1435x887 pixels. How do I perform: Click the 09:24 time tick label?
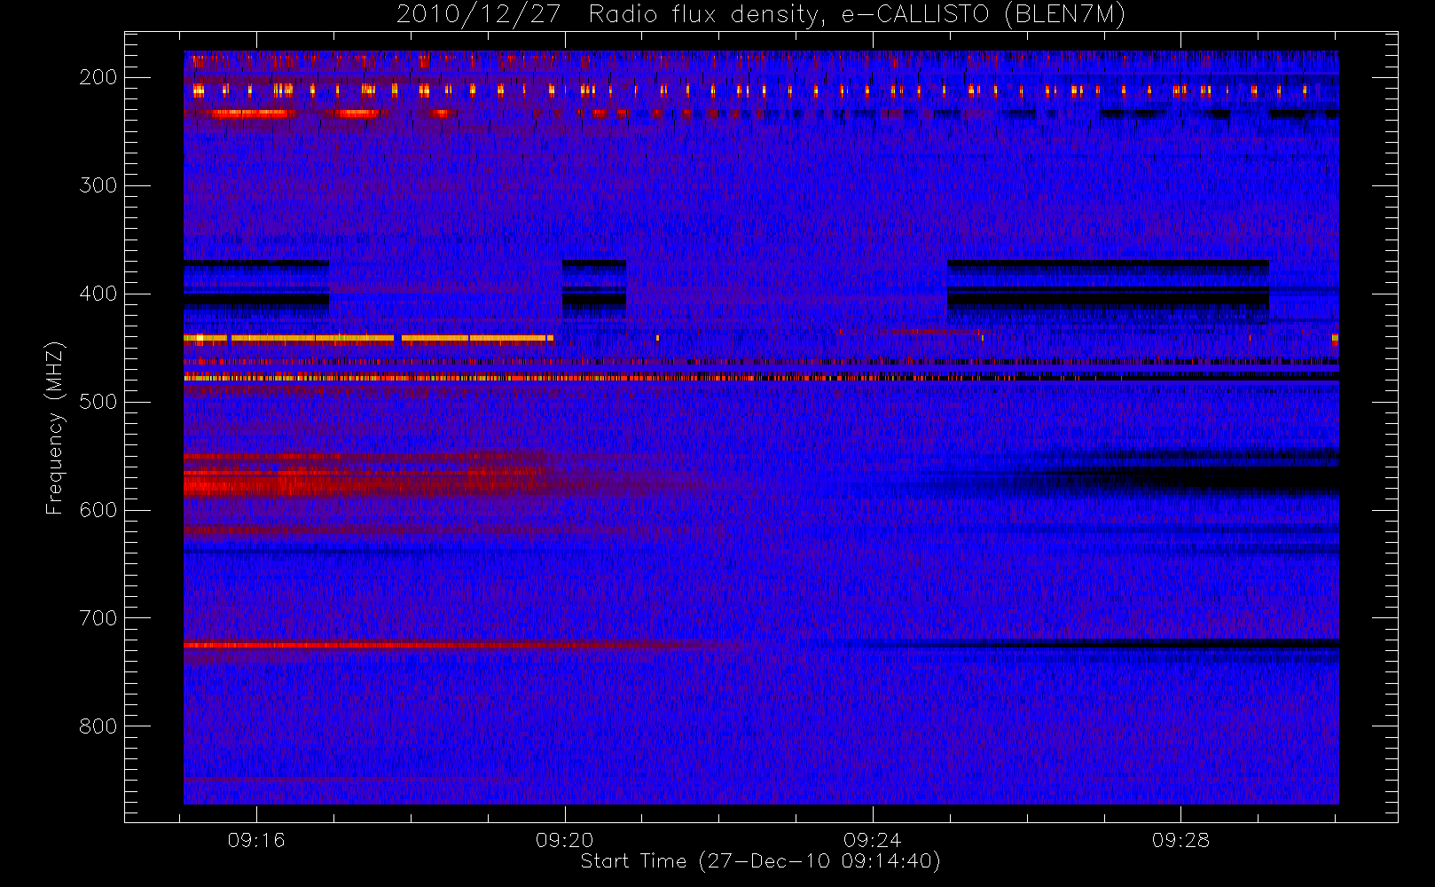coord(873,840)
